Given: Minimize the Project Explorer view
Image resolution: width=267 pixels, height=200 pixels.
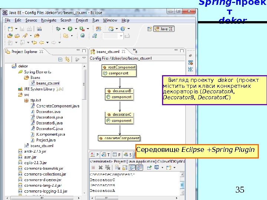Looking at the screenshot, I should pos(78,50).
